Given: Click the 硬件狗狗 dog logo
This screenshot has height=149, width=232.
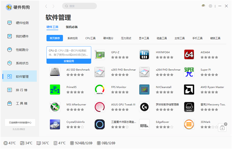Looking at the screenshot, I should (9, 7).
